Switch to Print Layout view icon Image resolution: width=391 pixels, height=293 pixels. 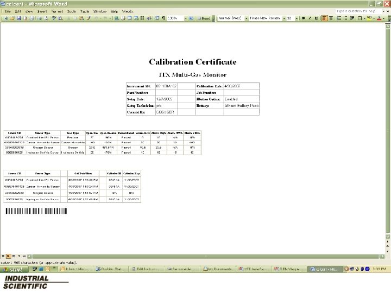pos(14,256)
